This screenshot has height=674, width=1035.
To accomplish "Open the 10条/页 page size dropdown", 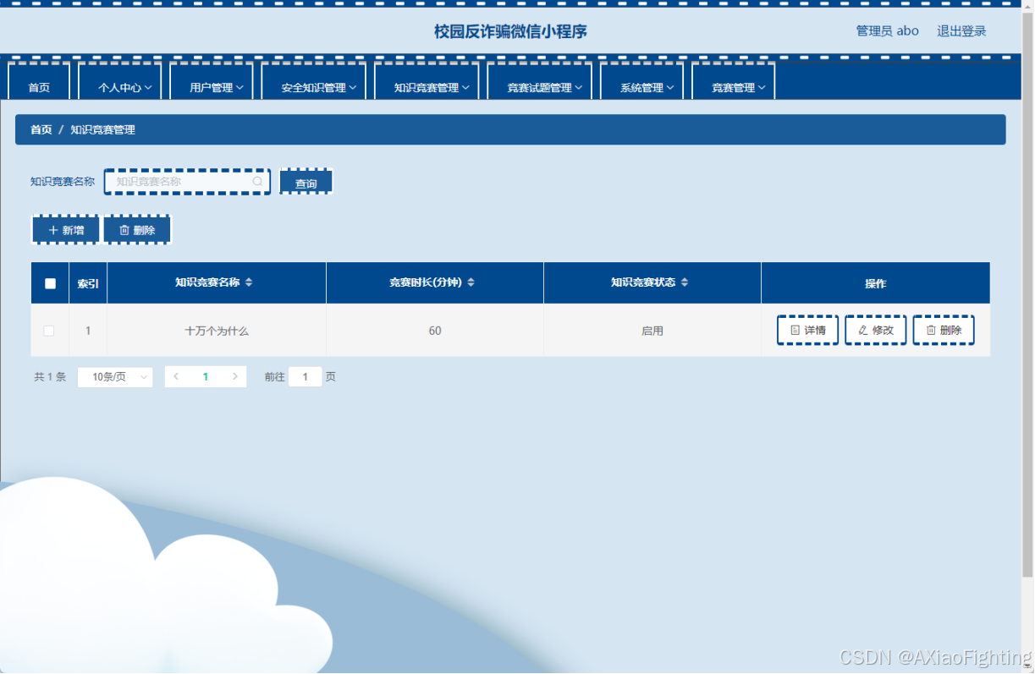I will (115, 377).
